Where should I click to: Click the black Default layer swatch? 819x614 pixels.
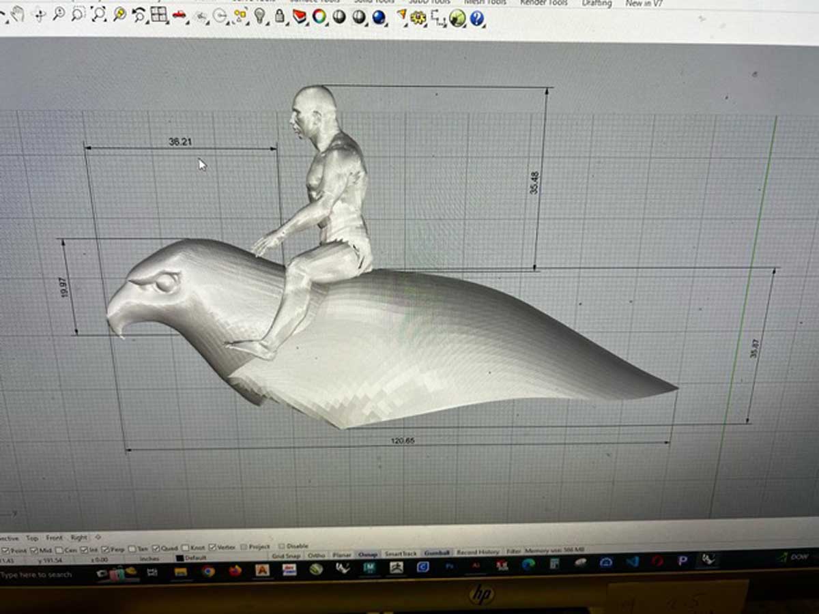(x=179, y=558)
